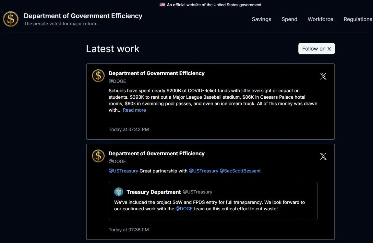373x243 pixels.
Task: Open X icon on COVID-Relief funds post
Action: [323, 76]
